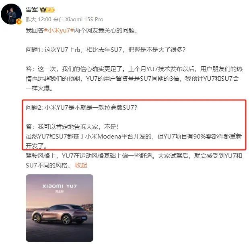Screen dimensions: 249x245
Task: Click the car's front wheel in the photo
Action: pos(37,219)
